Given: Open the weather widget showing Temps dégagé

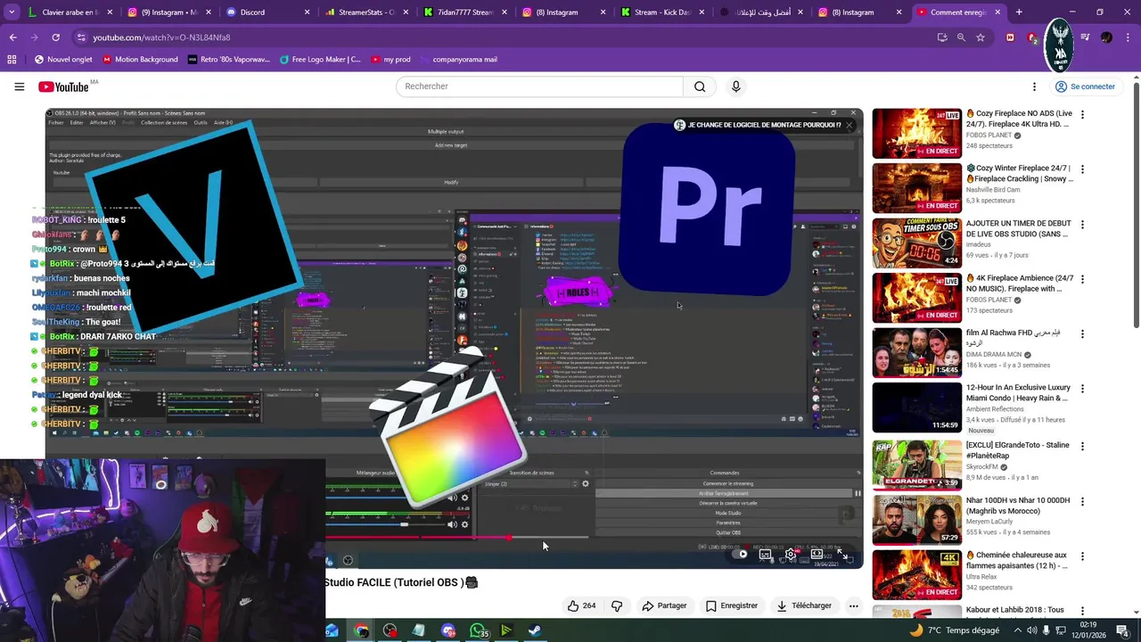Looking at the screenshot, I should pos(955,630).
